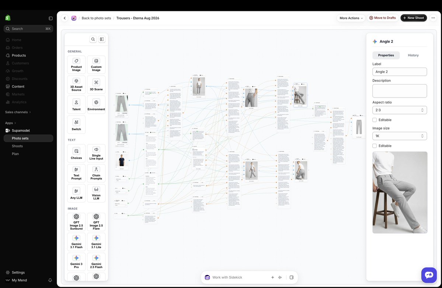Open the Shopify logo home
This screenshot has width=442, height=288.
pos(8,18)
